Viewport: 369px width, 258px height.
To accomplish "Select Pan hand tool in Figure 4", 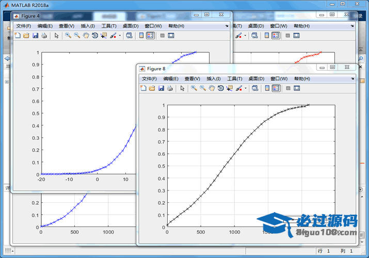I will point(86,36).
